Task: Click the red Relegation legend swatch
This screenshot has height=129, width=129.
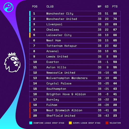Action: (x=107, y=123)
